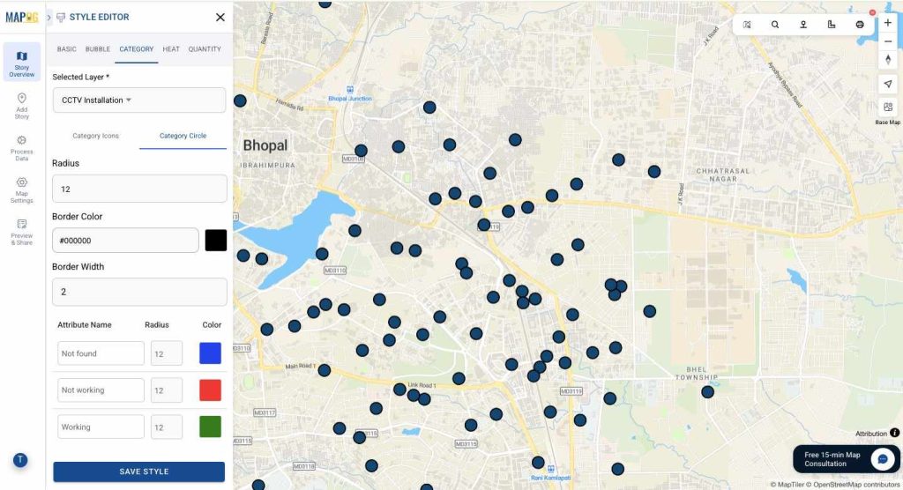Click the Add Story pin icon
Image resolution: width=903 pixels, height=490 pixels.
click(22, 104)
